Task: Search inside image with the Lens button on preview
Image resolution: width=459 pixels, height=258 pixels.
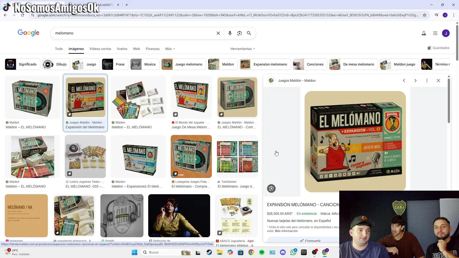Action: pos(271,188)
